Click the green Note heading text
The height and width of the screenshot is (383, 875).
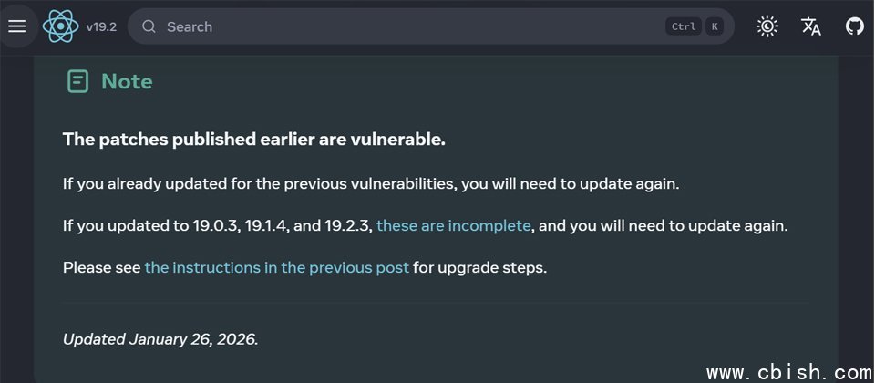[127, 81]
